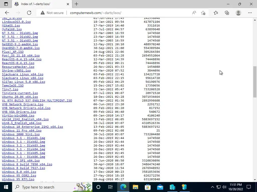Open the clock showing 11:51 PM

click(x=236, y=187)
